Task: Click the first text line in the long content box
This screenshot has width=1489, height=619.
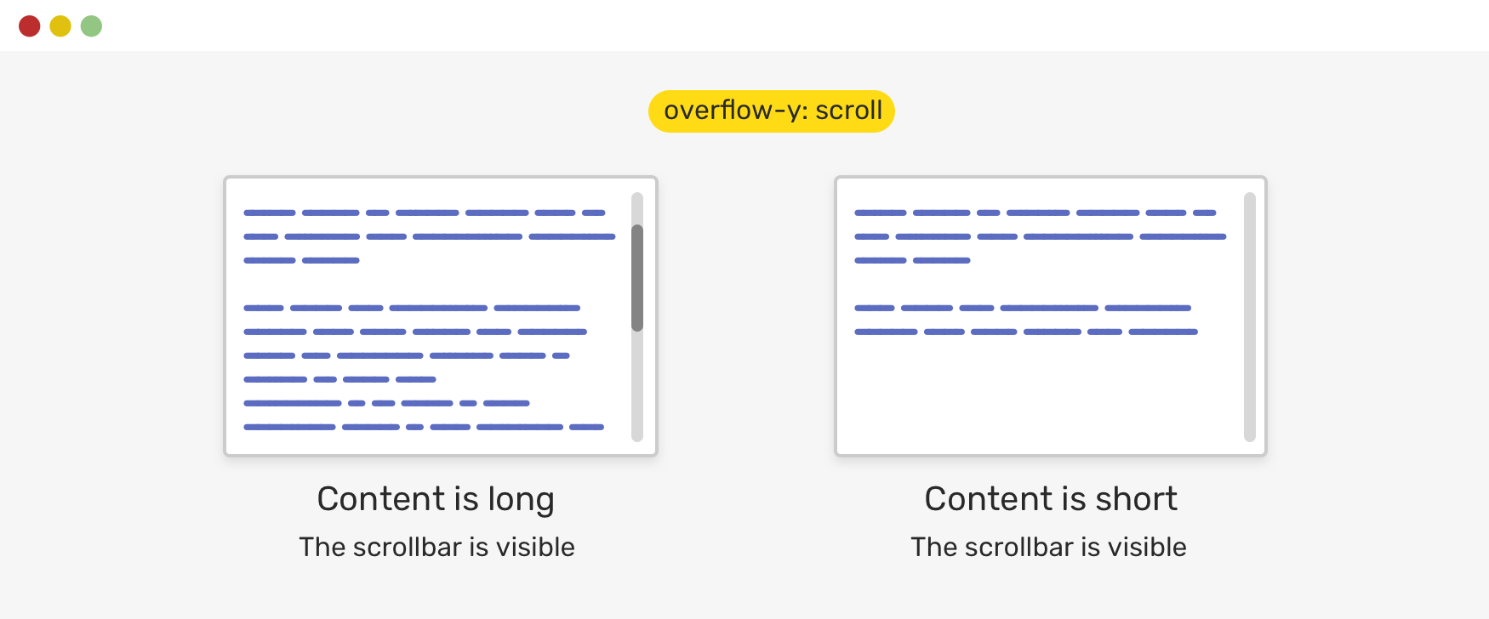Action: pos(424,213)
